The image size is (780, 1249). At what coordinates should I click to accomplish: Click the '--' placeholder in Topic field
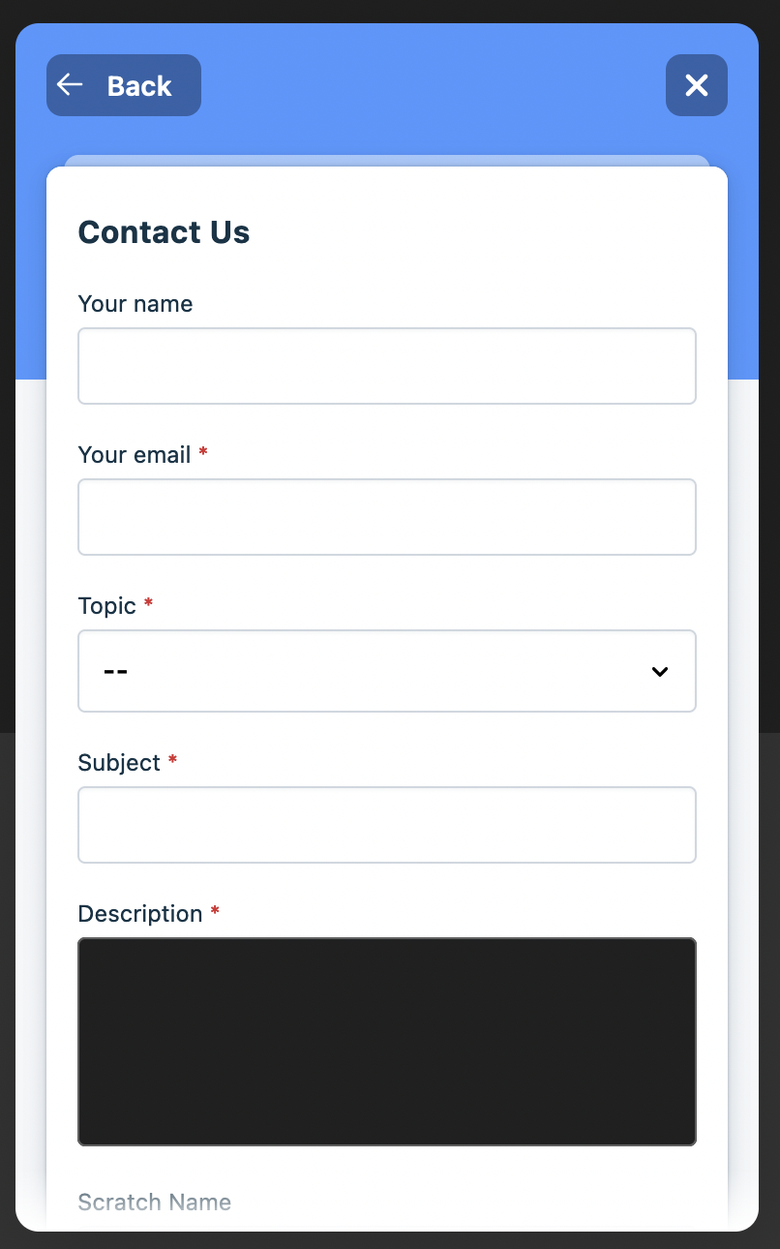pos(115,671)
